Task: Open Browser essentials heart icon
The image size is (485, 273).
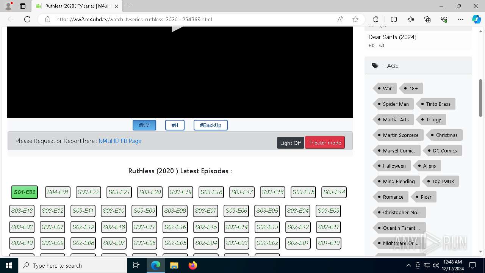Action: click(444, 19)
